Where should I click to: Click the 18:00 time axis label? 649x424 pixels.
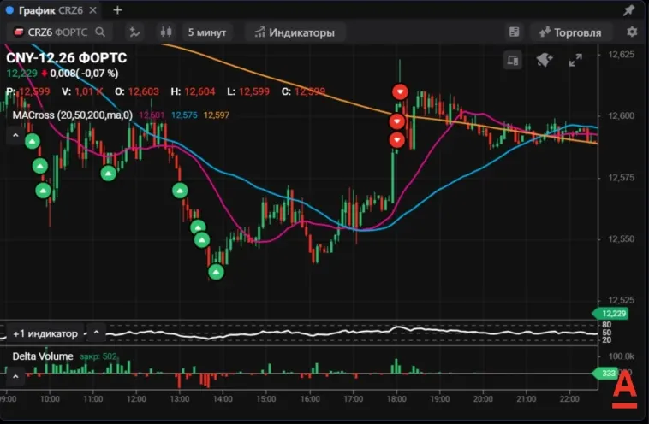[x=396, y=399]
